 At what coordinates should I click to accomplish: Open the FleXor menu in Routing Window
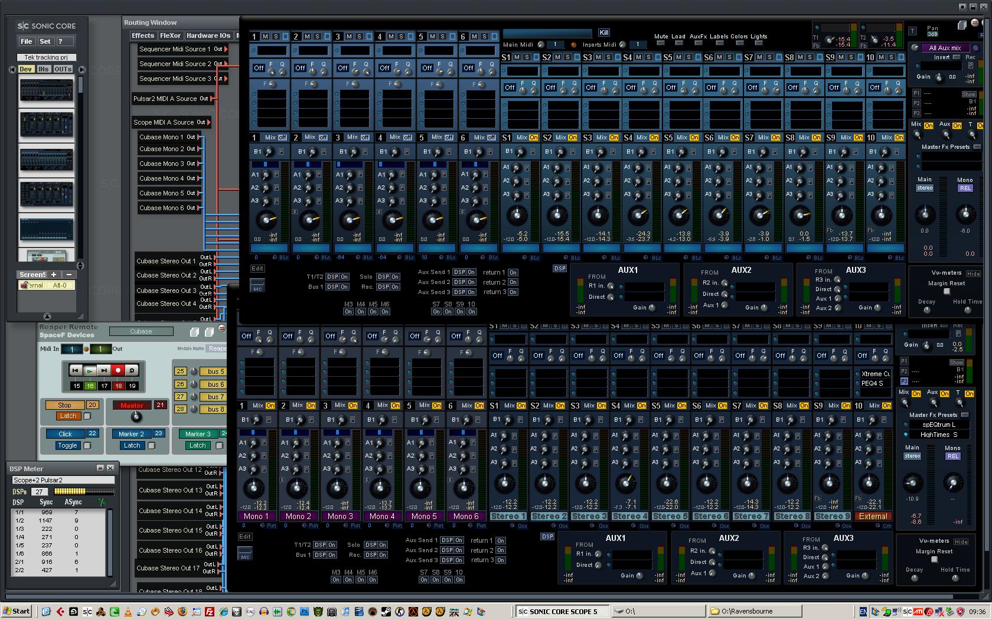coord(171,36)
